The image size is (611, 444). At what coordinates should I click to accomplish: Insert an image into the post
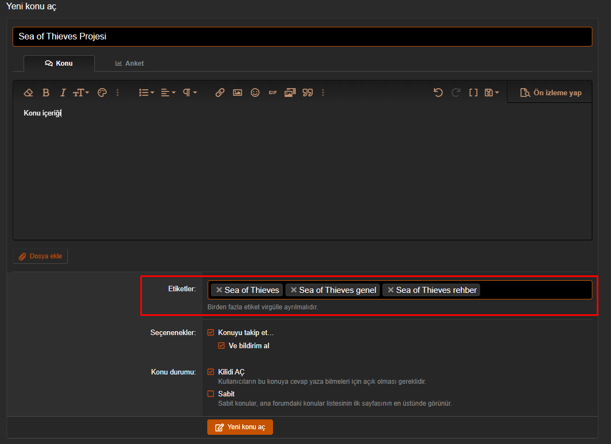click(237, 93)
